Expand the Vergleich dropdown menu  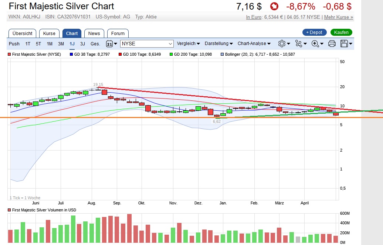(188, 44)
